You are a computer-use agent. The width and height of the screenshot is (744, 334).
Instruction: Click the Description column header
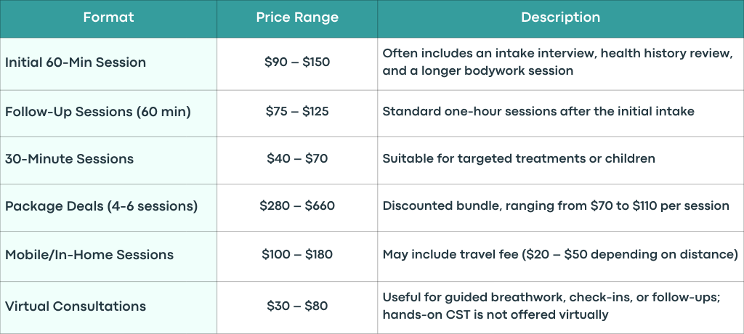coord(561,18)
